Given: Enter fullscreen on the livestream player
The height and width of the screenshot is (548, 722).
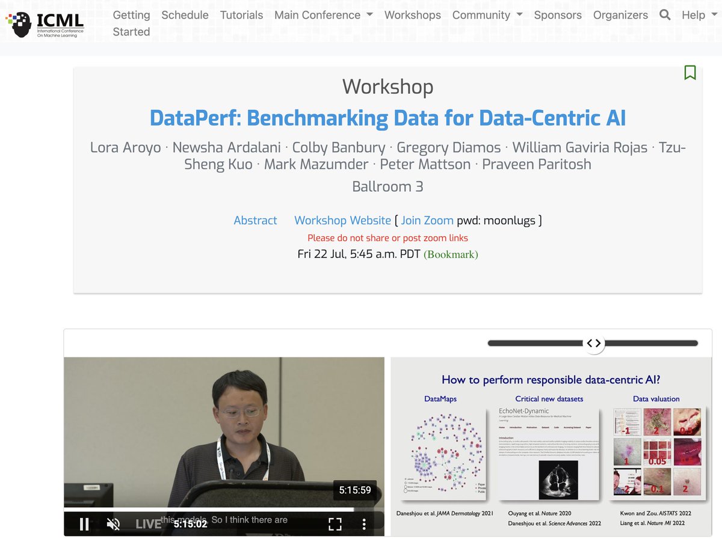Looking at the screenshot, I should (335, 524).
